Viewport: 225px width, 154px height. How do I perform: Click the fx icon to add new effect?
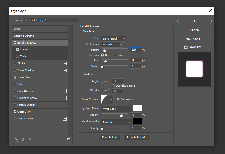click(16, 139)
